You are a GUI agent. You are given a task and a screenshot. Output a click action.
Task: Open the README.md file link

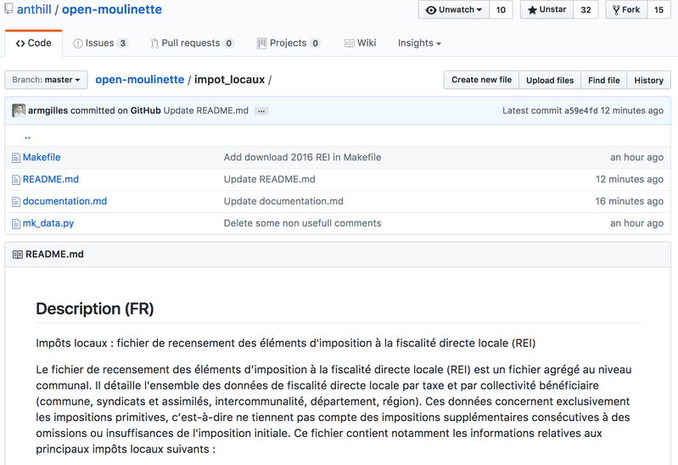(51, 179)
